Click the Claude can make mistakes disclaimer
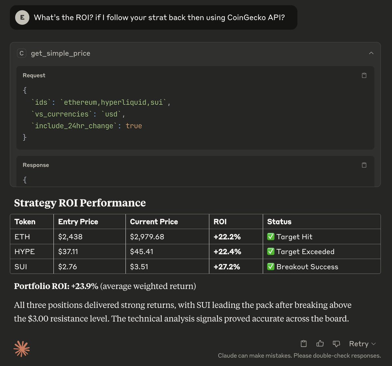This screenshot has height=366, width=392. click(x=299, y=356)
